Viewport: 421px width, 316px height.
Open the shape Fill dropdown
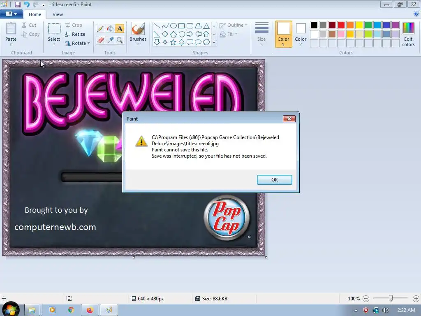tap(229, 34)
